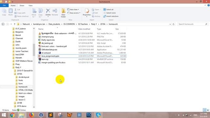Image resolution: width=210 pixels, height=118 pixels.
Task: Select GitKrakenSetup.exe file
Action: click(x=49, y=49)
